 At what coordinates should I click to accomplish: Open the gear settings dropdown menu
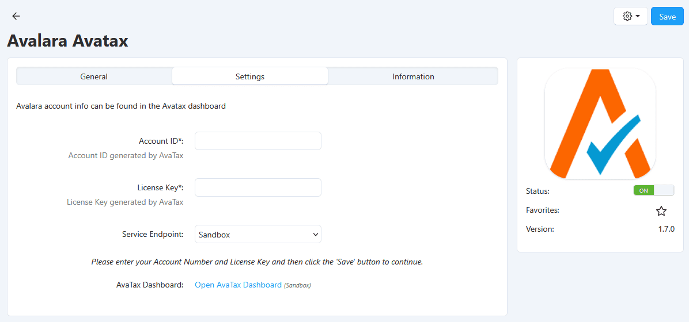631,16
